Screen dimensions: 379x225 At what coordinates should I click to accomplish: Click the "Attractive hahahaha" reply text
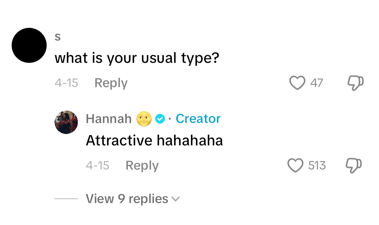pos(154,141)
